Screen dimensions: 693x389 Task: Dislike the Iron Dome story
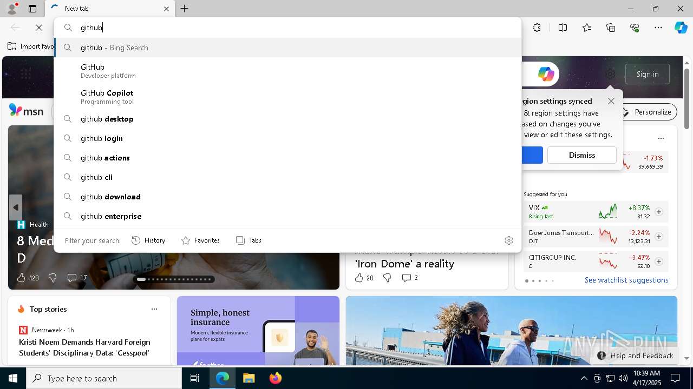pyautogui.click(x=387, y=278)
